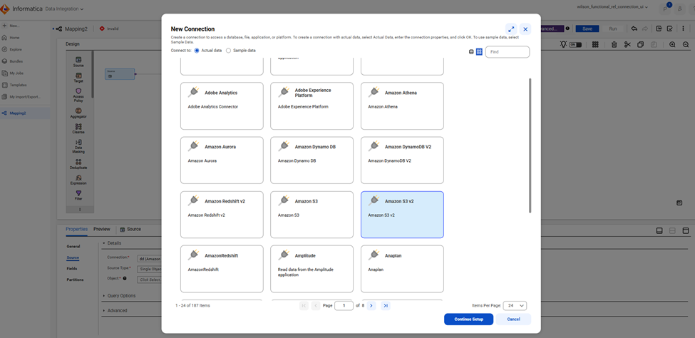Select the Amazon Redshift v2 connector card
695x338 pixels.
click(222, 215)
